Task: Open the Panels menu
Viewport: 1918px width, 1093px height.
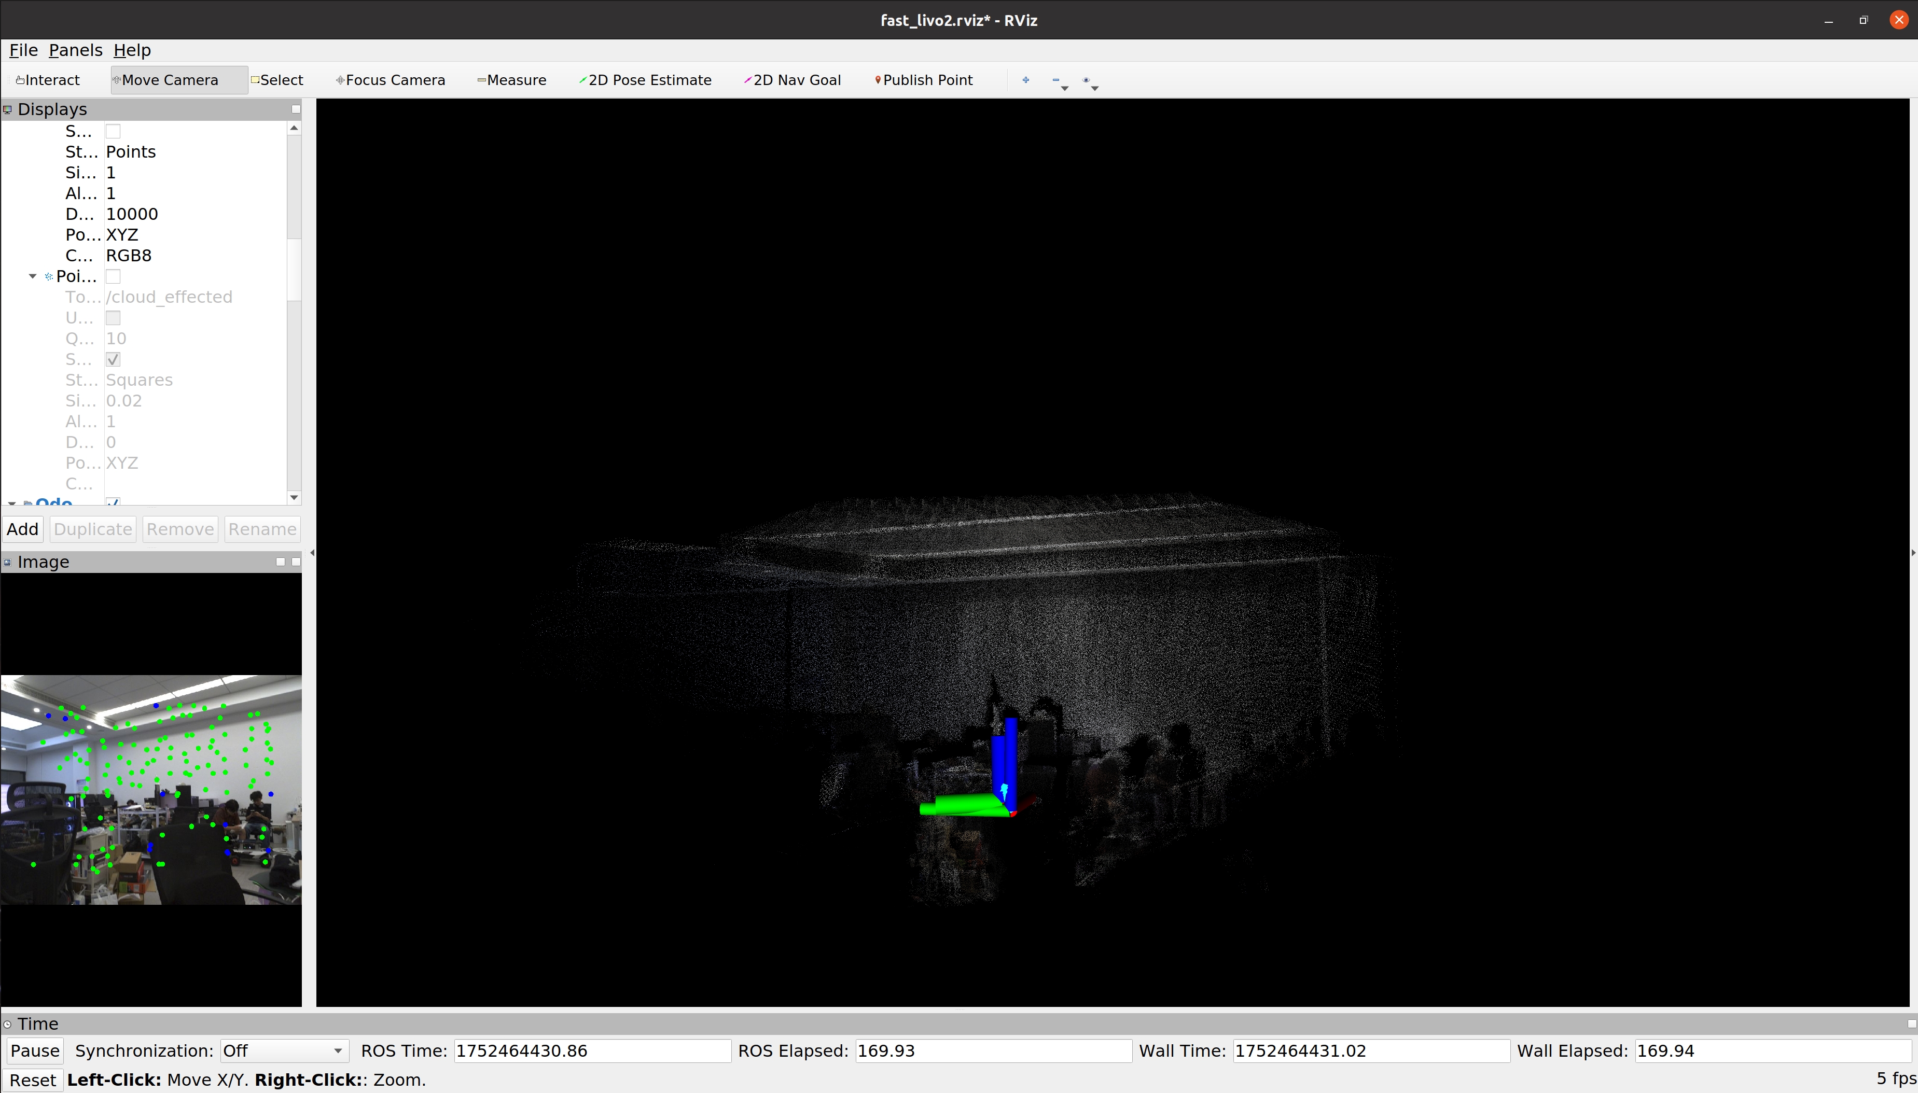Action: click(75, 50)
